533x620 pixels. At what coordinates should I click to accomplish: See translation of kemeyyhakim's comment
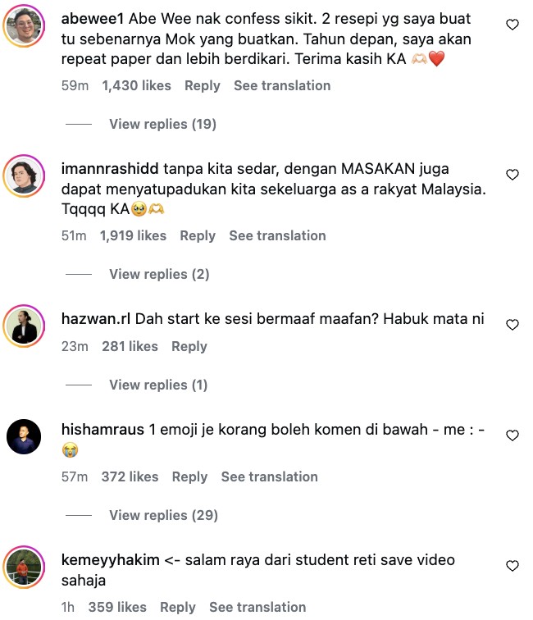tap(257, 608)
